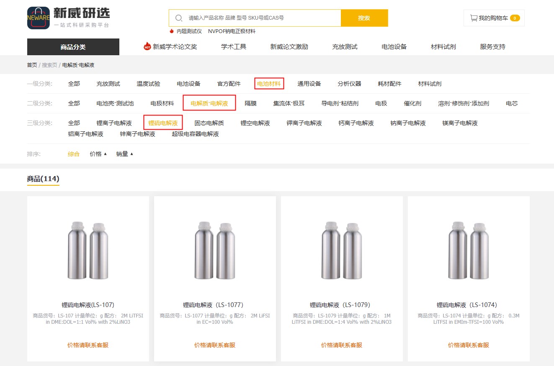Select 锂空电解液 third-level category
The width and height of the screenshot is (554, 366).
[x=255, y=123]
